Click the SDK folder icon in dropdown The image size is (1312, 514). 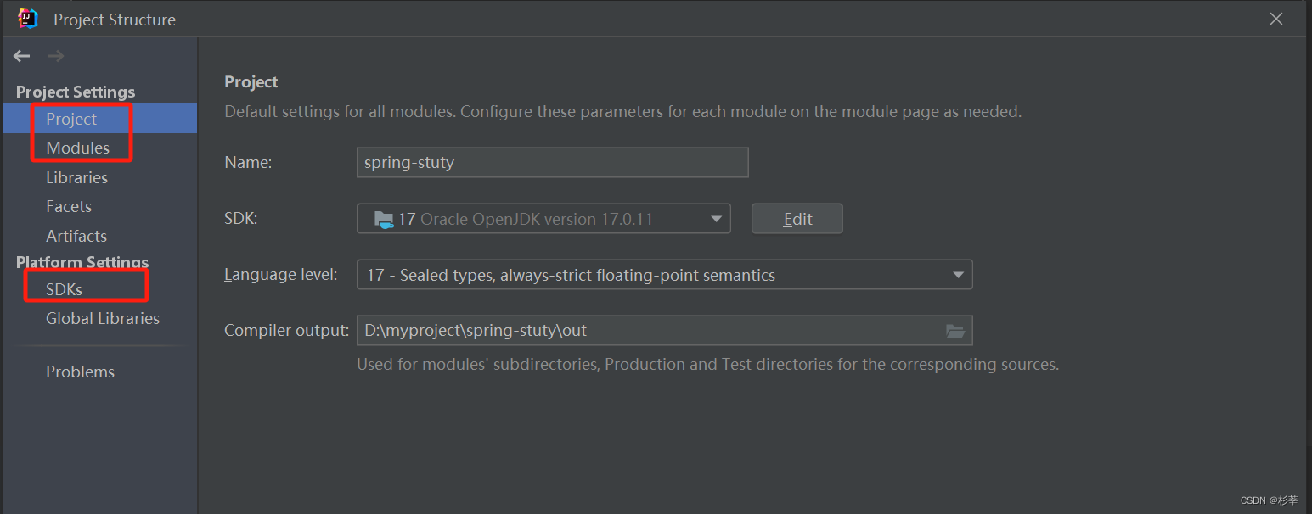pos(384,219)
